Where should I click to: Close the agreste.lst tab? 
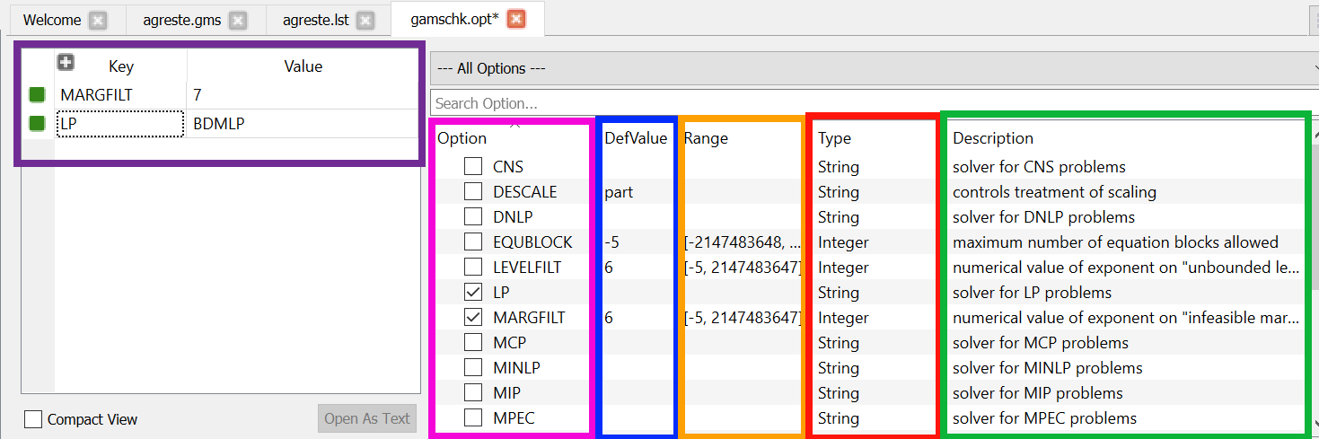click(x=365, y=20)
